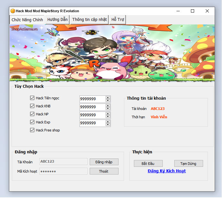Click the Thoát button
The image size is (222, 198).
pos(104,171)
